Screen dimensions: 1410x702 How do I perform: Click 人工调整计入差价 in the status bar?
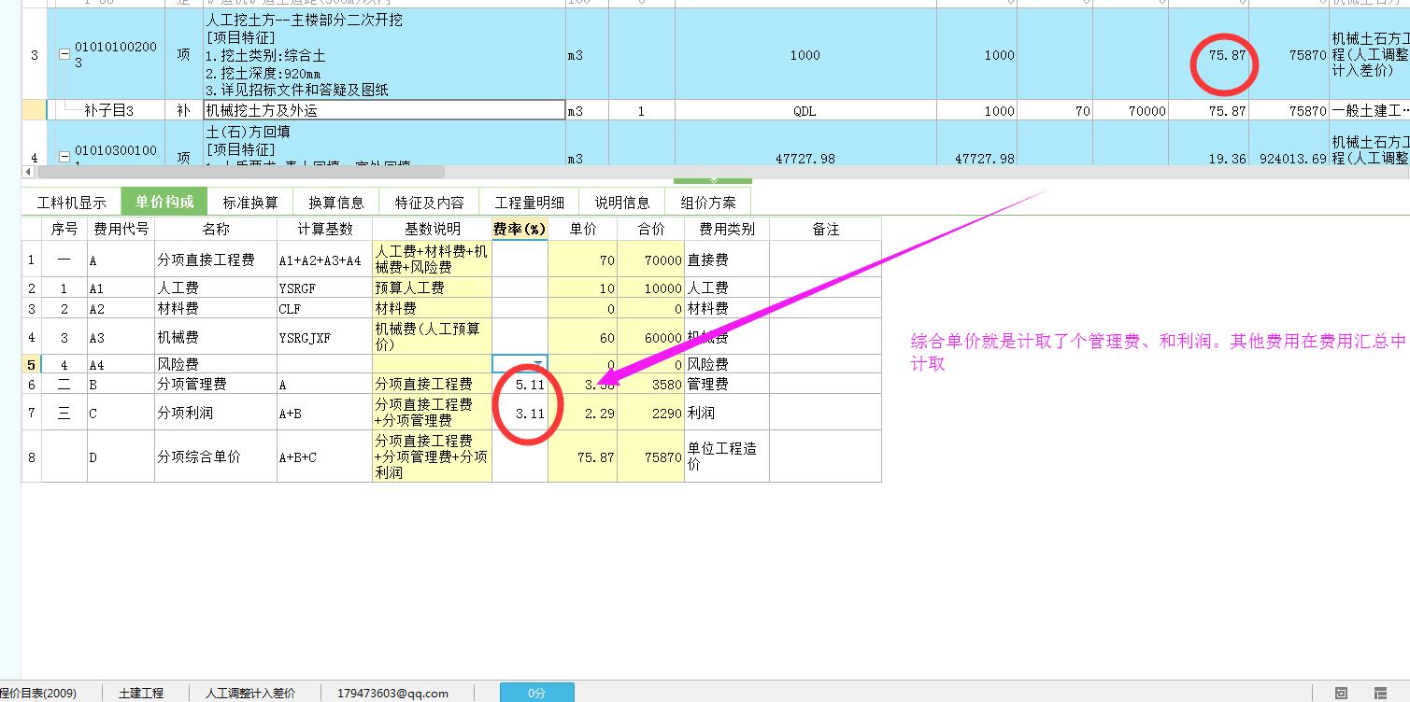[x=249, y=693]
